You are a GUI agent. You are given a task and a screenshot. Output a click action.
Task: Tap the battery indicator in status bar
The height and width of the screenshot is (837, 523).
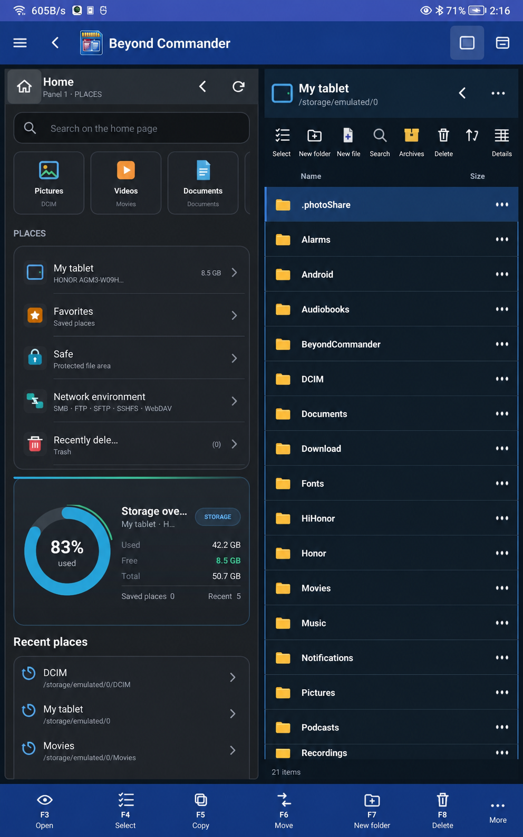[477, 11]
